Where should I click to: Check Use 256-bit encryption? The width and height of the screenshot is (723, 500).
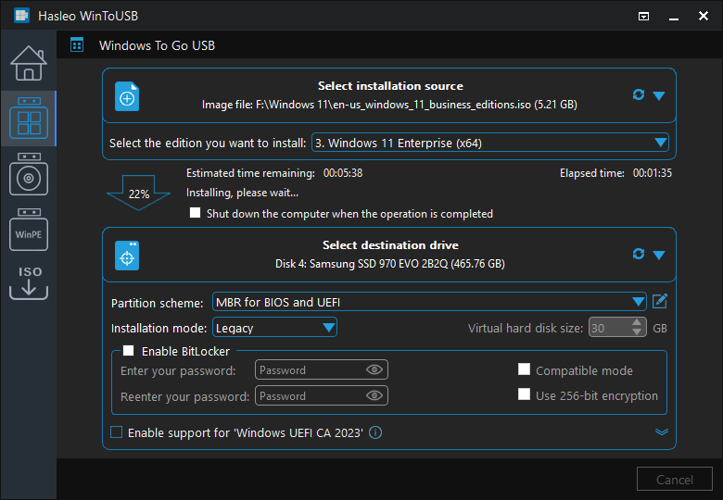point(524,394)
